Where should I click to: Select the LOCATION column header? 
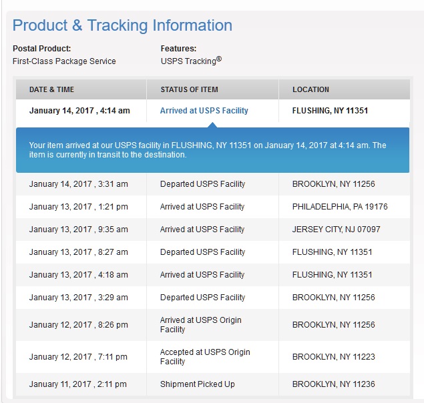(x=310, y=89)
